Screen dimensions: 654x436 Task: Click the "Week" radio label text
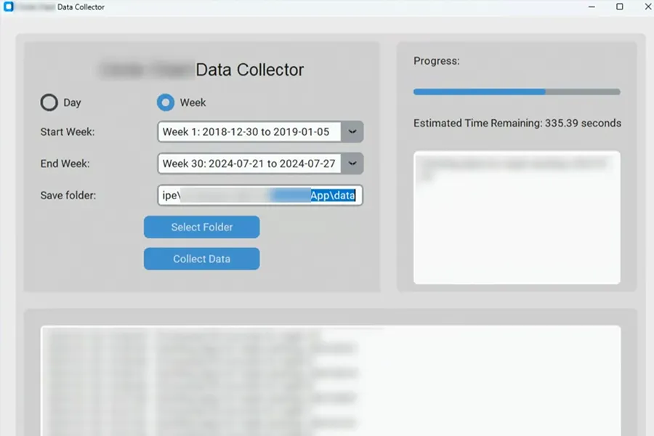pyautogui.click(x=193, y=102)
